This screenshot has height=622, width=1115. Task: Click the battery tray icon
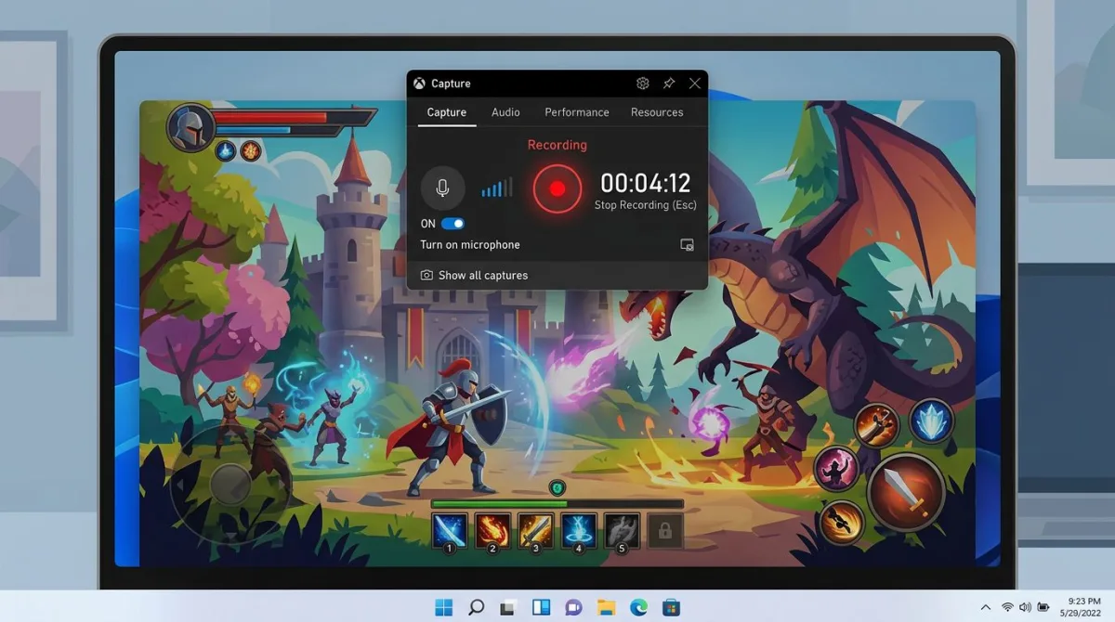[x=1043, y=607]
